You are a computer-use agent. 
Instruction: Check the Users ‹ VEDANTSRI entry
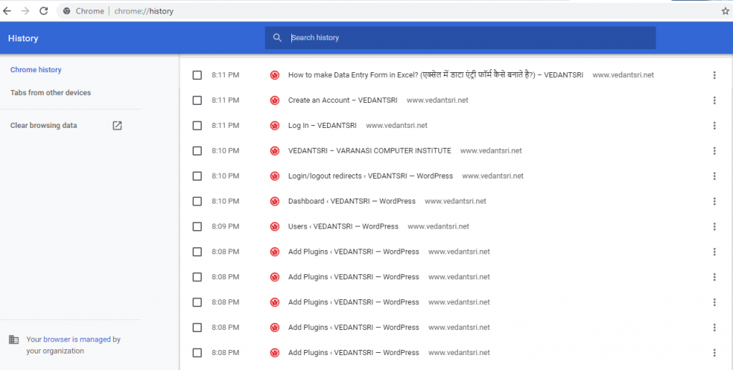pyautogui.click(x=198, y=226)
